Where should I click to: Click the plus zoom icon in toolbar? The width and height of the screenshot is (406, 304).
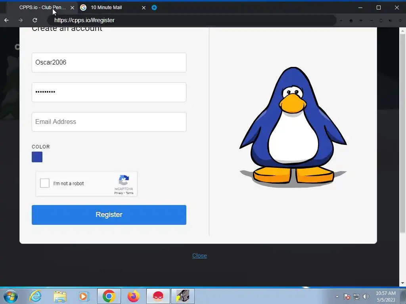pyautogui.click(x=361, y=21)
